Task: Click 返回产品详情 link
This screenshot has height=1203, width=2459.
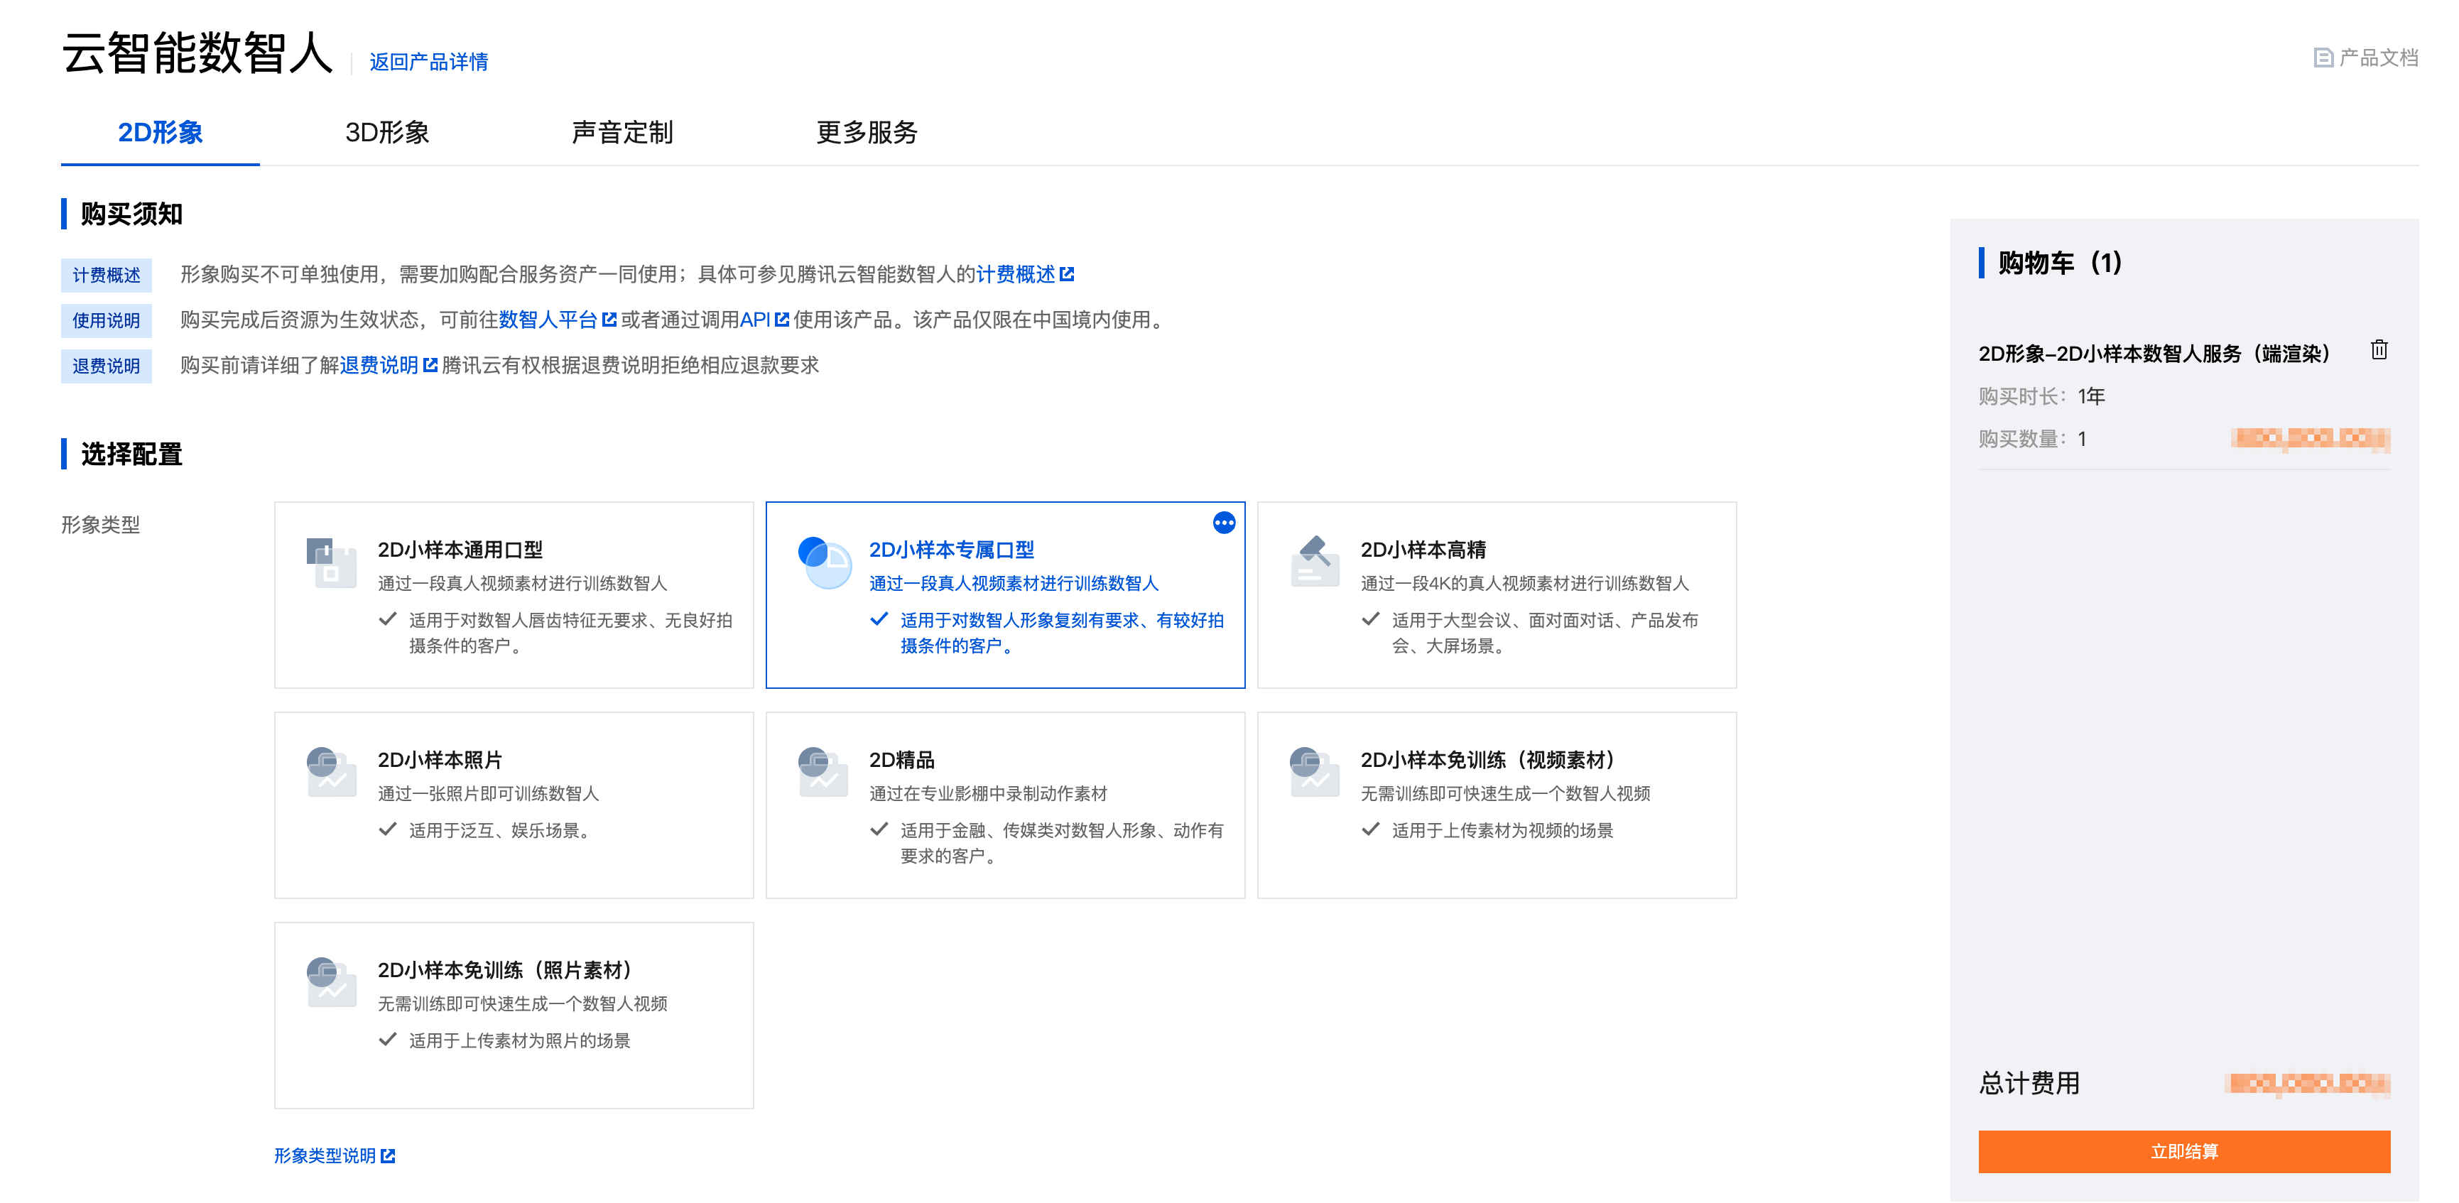Action: 428,62
